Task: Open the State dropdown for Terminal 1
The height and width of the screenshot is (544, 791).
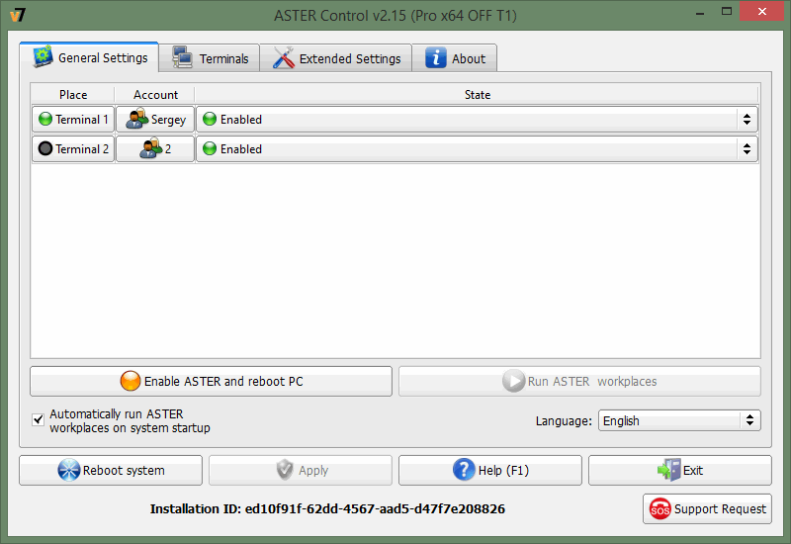Action: 477,119
